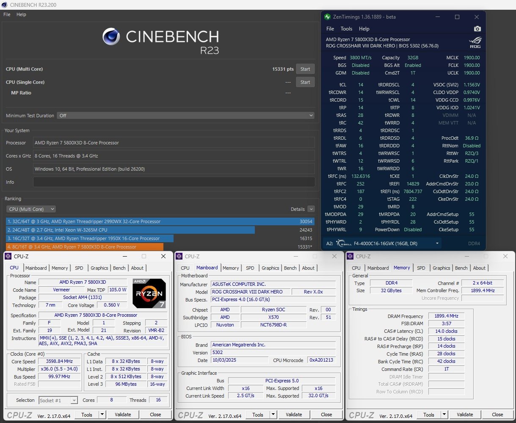Expand the ranking Details arrow

tap(311, 209)
